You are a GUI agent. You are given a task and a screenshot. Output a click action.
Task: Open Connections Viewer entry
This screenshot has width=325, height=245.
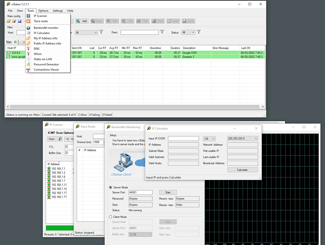(x=46, y=70)
